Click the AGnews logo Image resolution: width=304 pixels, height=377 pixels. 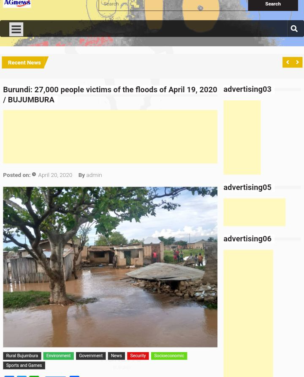[x=17, y=3]
